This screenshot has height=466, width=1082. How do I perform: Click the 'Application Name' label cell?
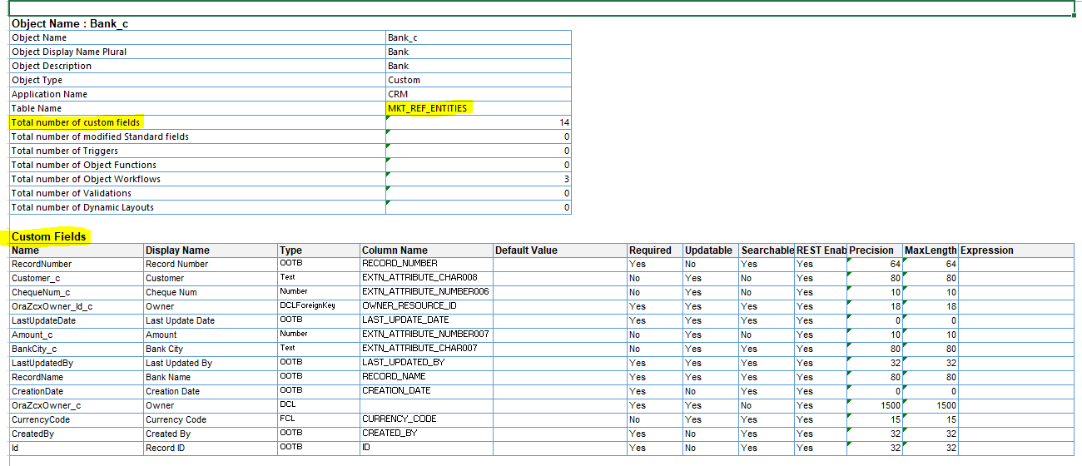click(x=197, y=94)
